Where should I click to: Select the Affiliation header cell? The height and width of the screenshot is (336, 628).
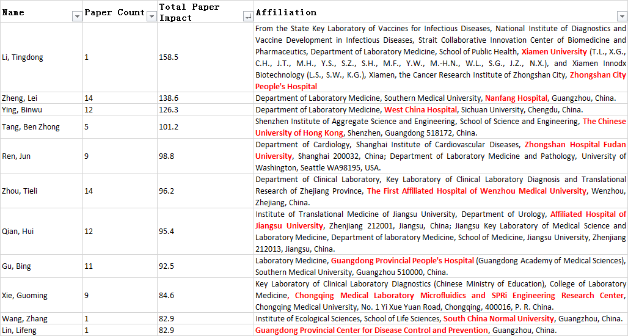click(440, 11)
